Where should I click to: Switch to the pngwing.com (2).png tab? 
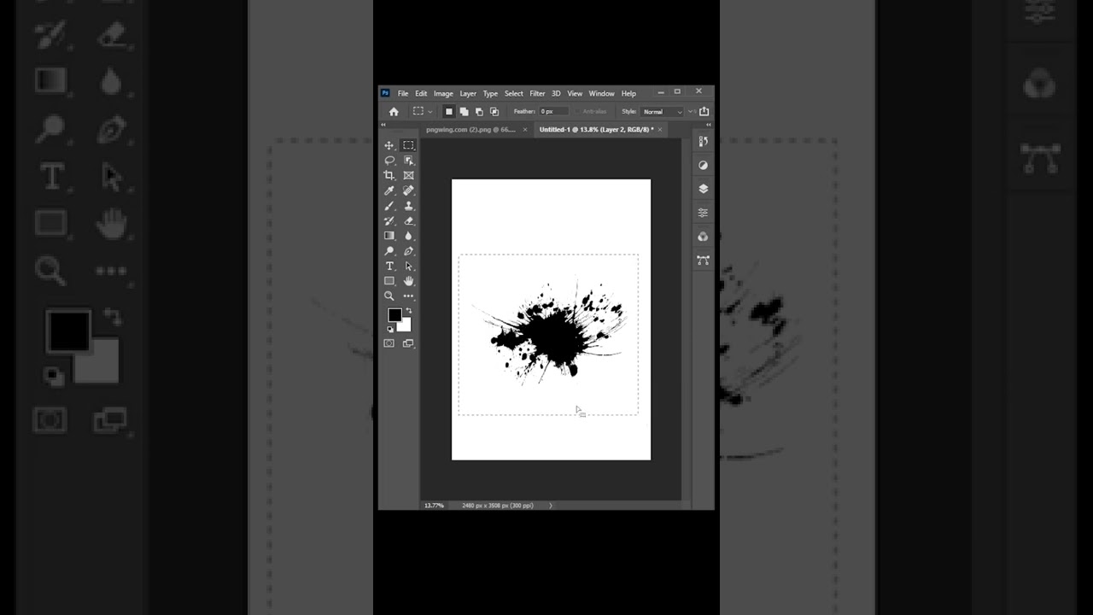tap(471, 130)
